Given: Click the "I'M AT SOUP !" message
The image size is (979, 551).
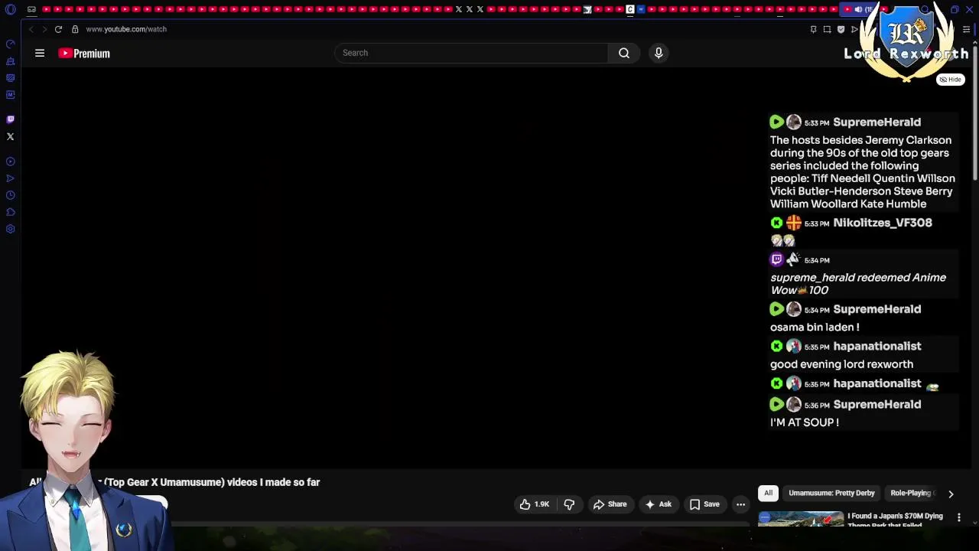Looking at the screenshot, I should [x=805, y=422].
